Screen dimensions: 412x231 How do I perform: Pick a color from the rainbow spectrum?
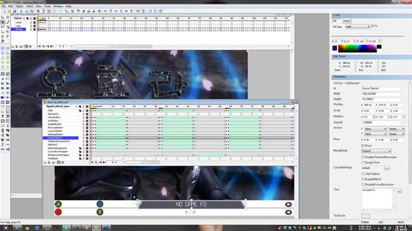coord(357,49)
